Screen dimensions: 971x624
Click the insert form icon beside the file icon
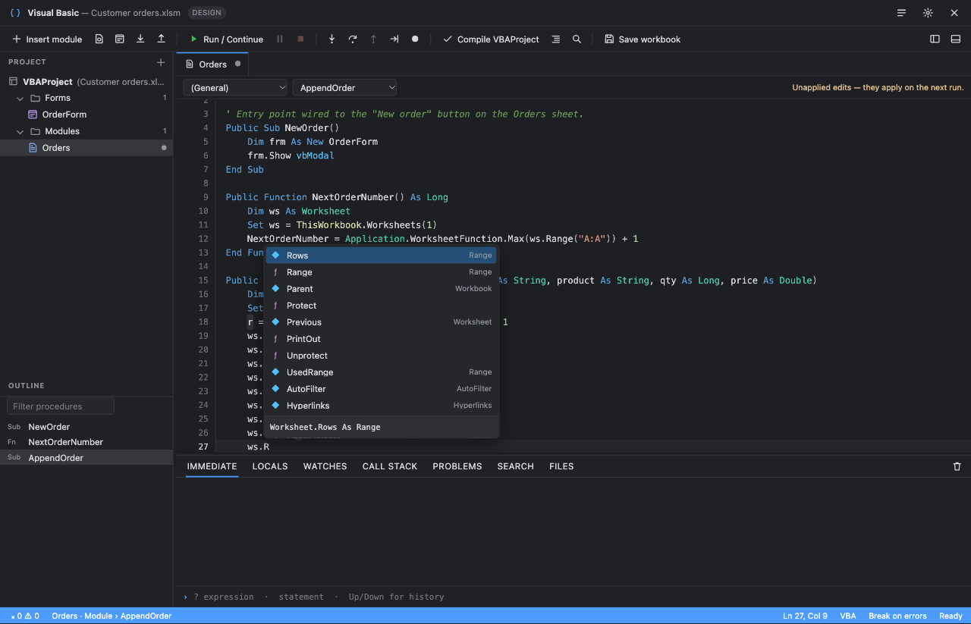pyautogui.click(x=120, y=39)
